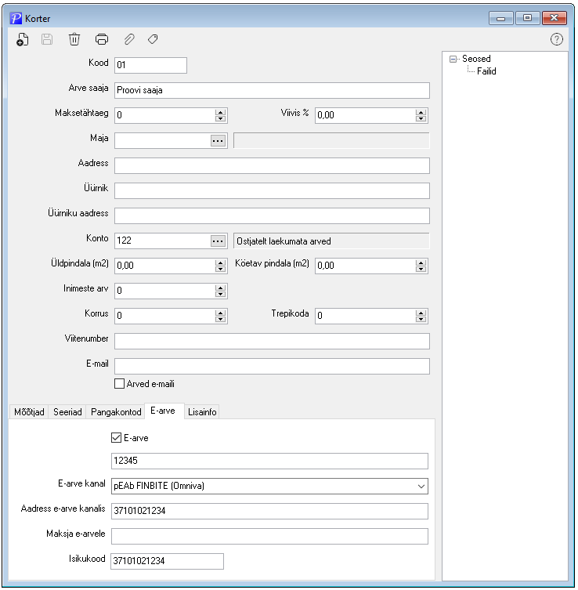Decrease Trepikoda with the down arrow

421,319
